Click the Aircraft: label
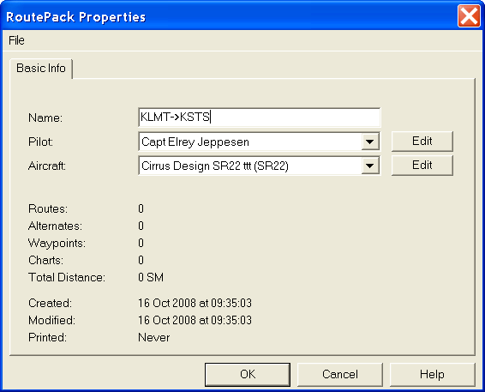 (x=47, y=166)
